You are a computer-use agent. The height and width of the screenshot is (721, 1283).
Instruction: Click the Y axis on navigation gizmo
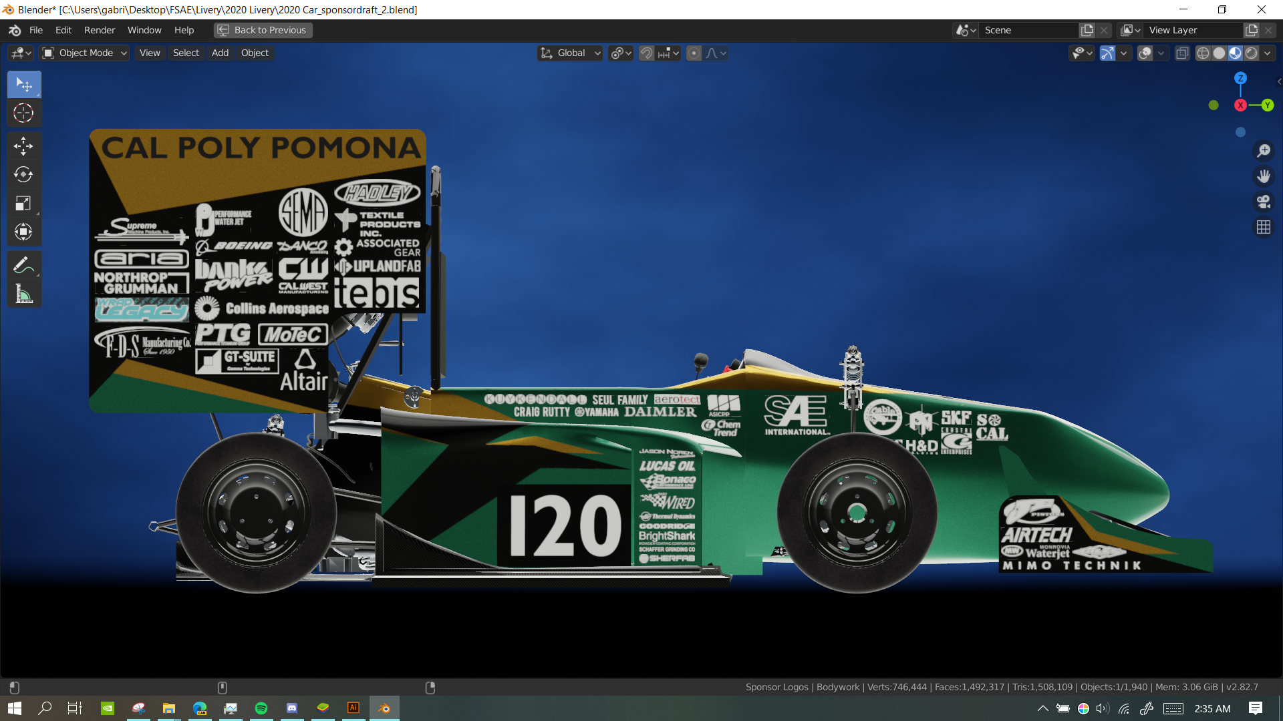tap(1267, 105)
